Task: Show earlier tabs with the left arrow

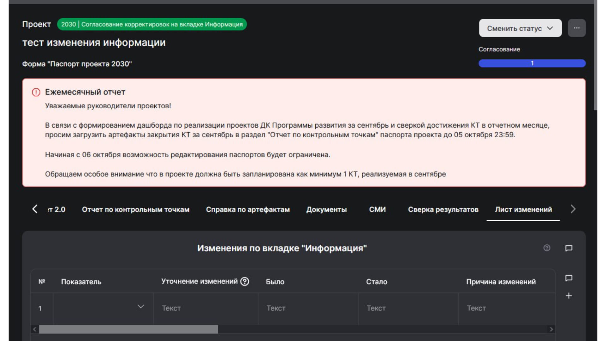Action: click(x=35, y=209)
